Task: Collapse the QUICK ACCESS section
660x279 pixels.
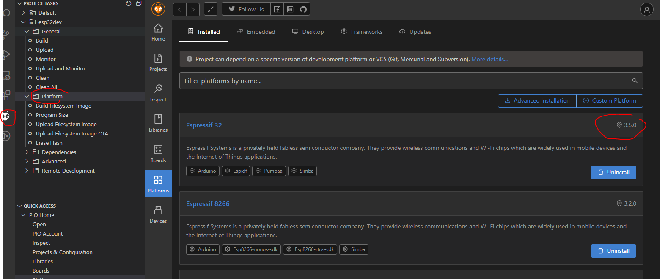Action: click(19, 206)
